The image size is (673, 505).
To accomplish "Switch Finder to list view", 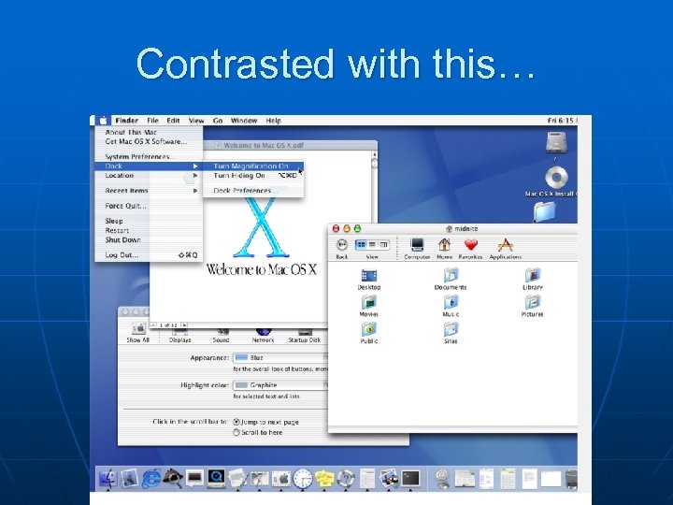I will (372, 245).
